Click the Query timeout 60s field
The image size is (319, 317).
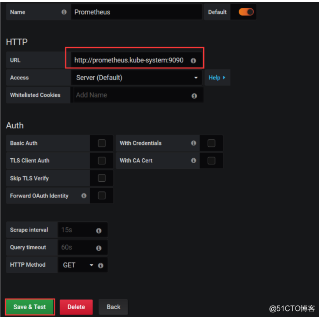(x=83, y=247)
